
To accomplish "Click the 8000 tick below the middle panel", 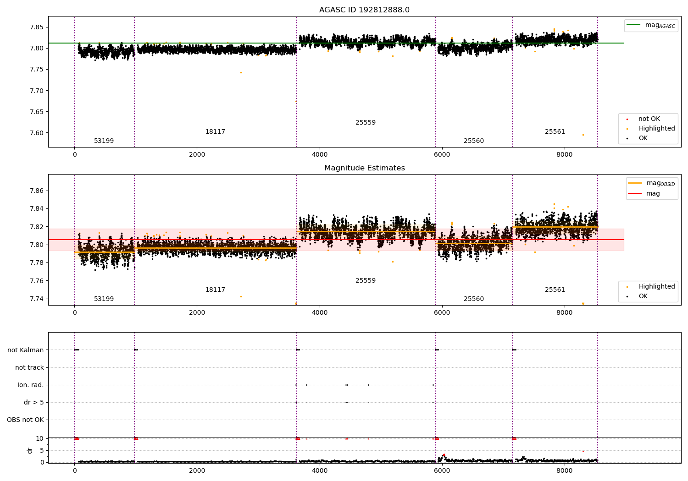I will 565,313.
